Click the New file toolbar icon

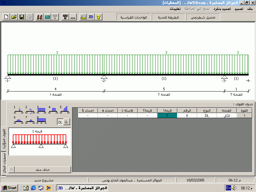(6, 17)
